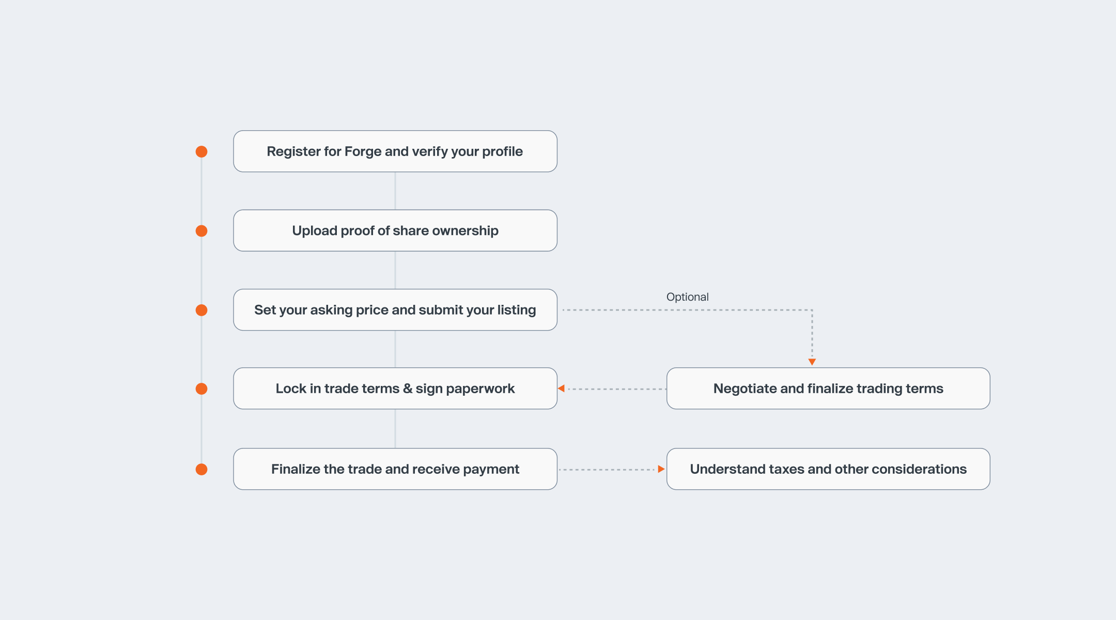Select the orange marker beside asking price step

[202, 310]
